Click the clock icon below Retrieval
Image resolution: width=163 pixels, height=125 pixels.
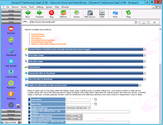(x=11, y=105)
